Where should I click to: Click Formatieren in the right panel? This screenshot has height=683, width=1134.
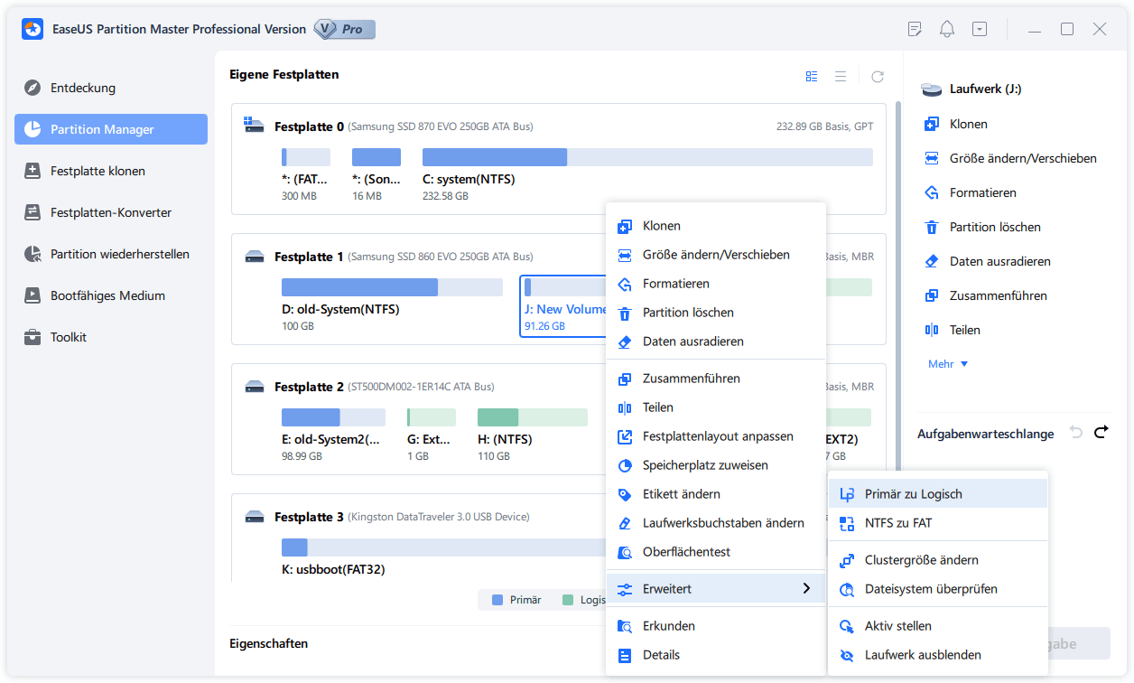pos(971,192)
